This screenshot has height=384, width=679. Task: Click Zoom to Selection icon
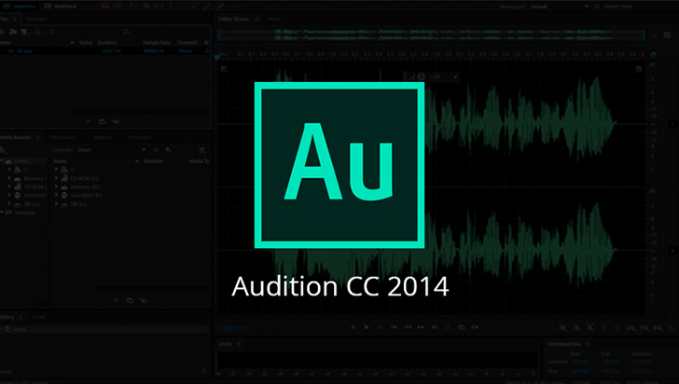coord(658,328)
